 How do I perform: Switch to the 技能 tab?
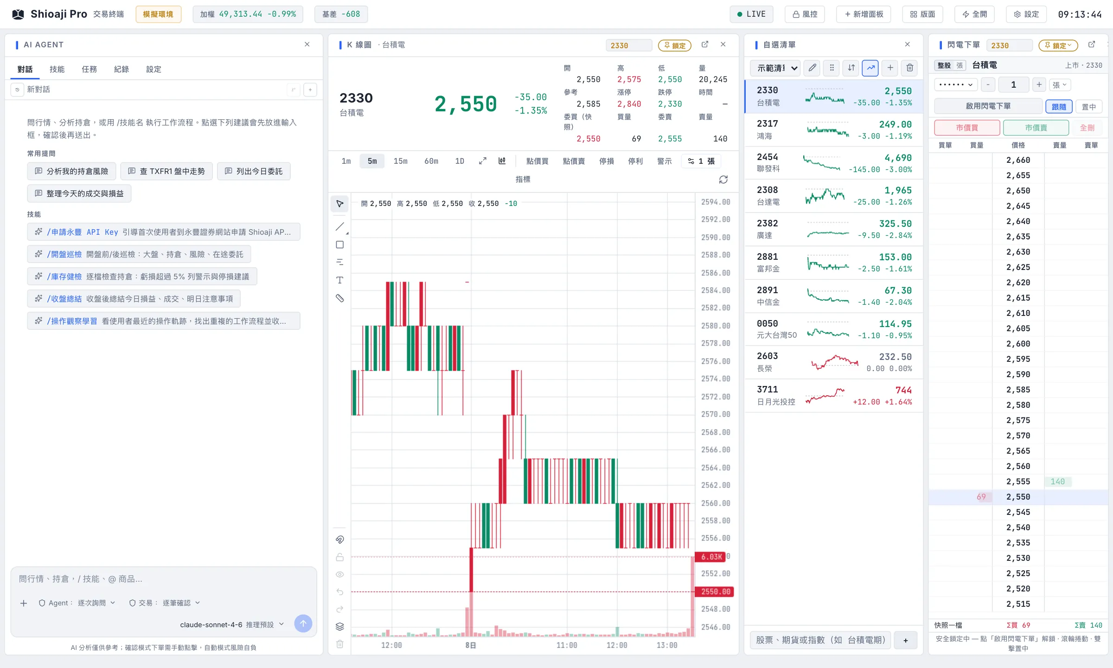point(57,69)
